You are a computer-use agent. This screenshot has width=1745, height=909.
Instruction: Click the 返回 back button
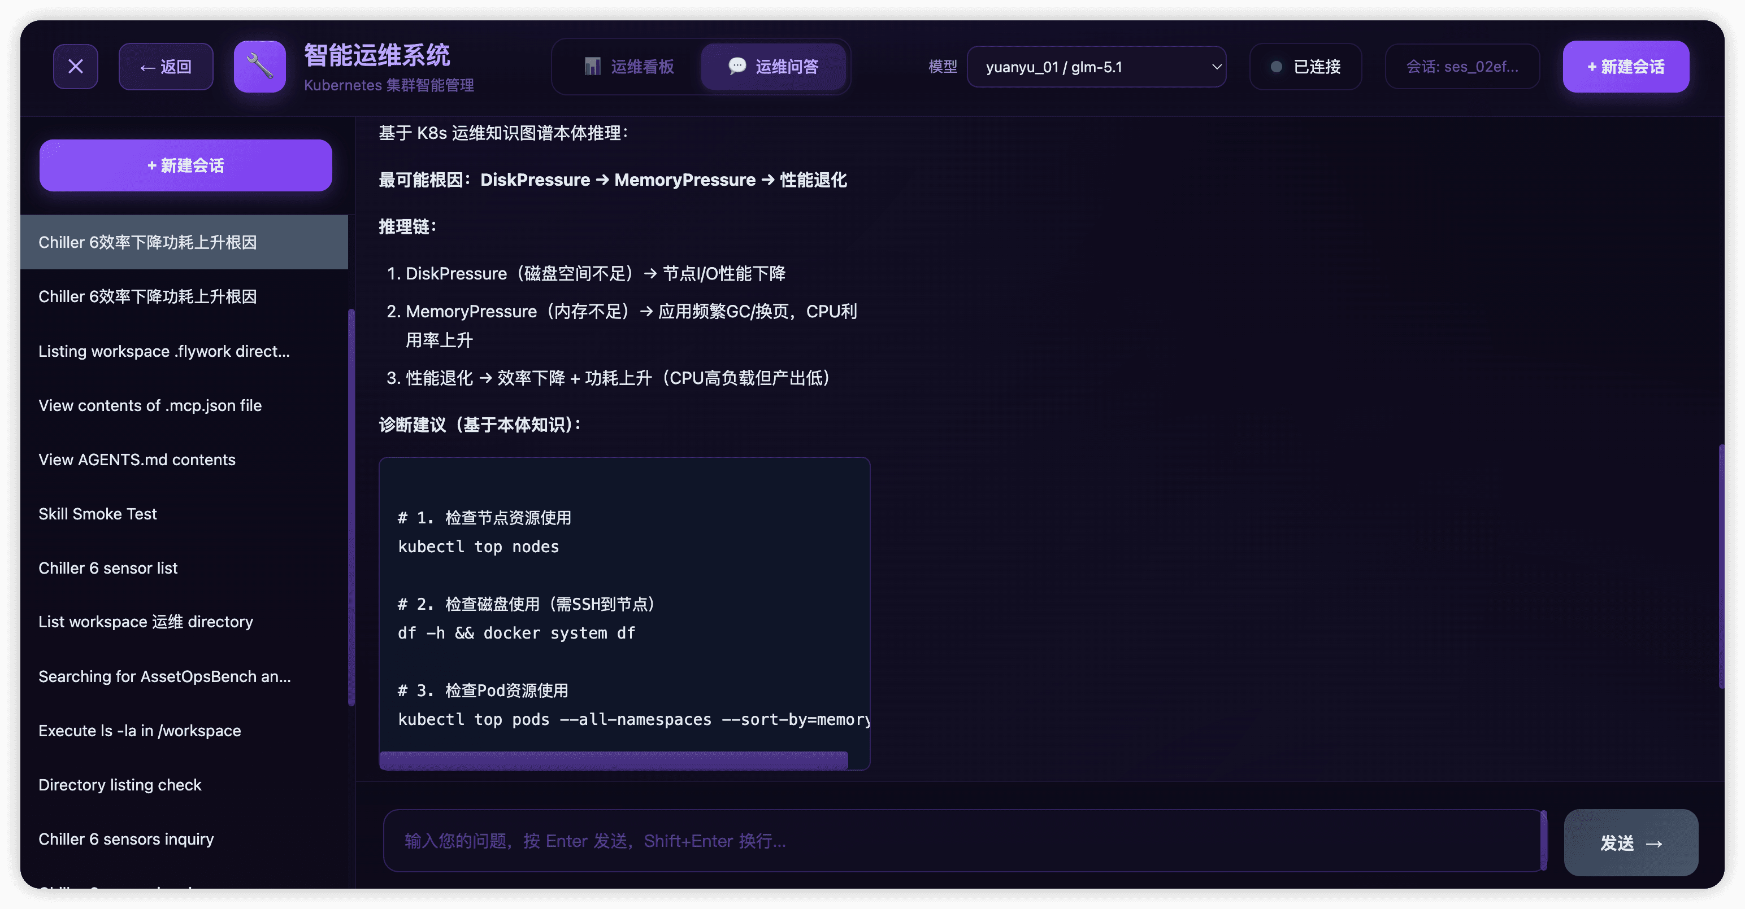[166, 66]
